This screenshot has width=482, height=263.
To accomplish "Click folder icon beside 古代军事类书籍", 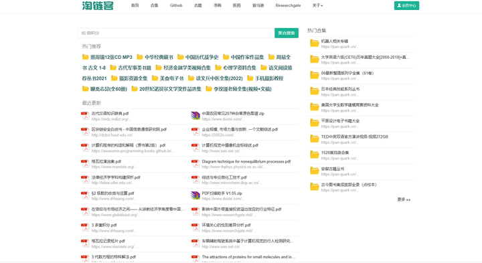I will coord(113,68).
